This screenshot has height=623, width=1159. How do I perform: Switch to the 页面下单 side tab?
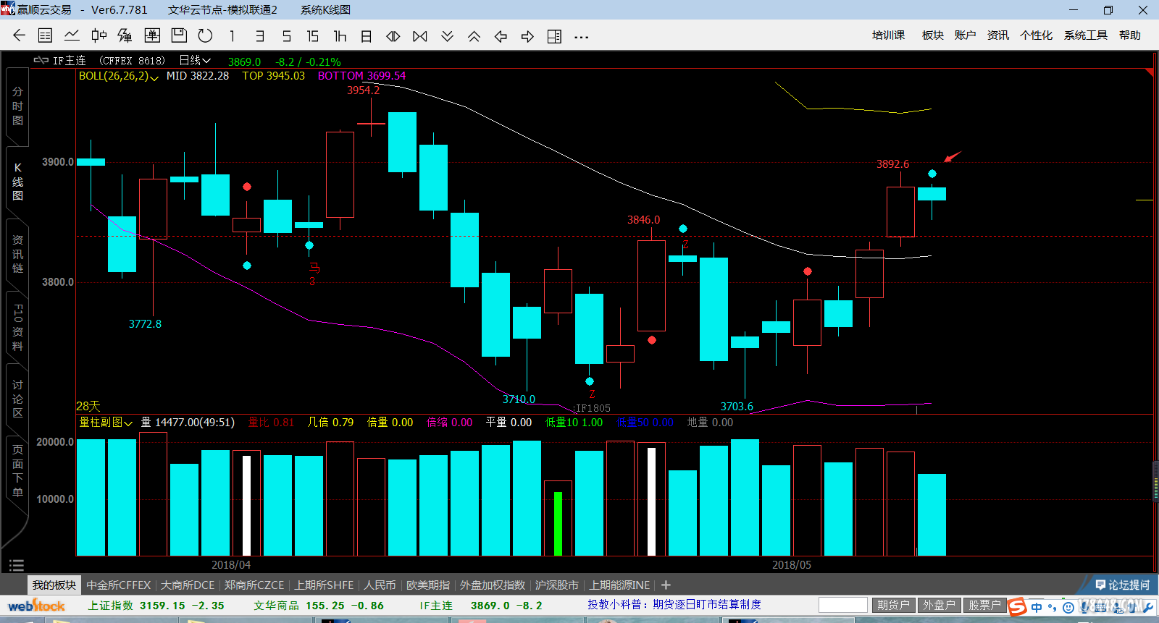coord(17,471)
